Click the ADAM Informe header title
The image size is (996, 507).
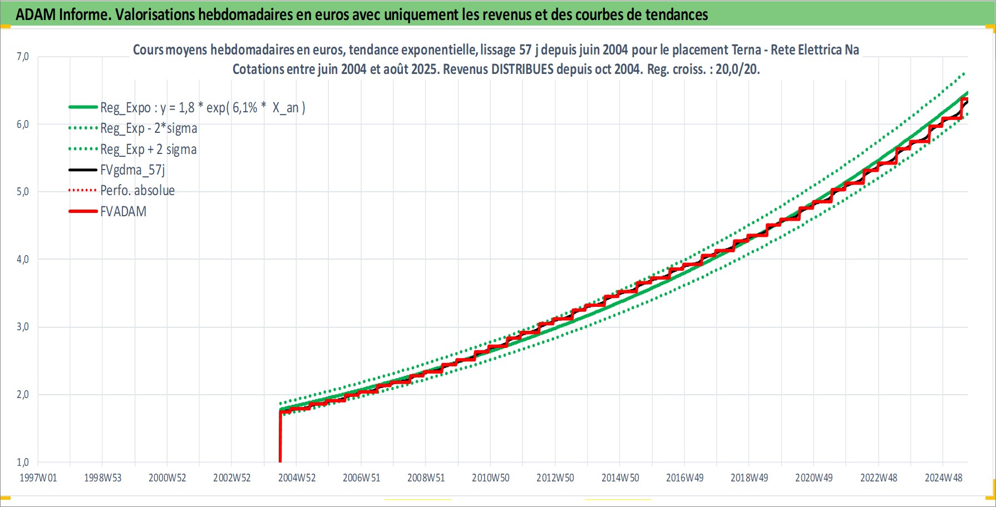pyautogui.click(x=362, y=14)
